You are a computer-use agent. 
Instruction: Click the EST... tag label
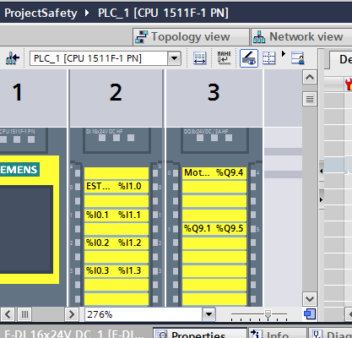coord(98,186)
